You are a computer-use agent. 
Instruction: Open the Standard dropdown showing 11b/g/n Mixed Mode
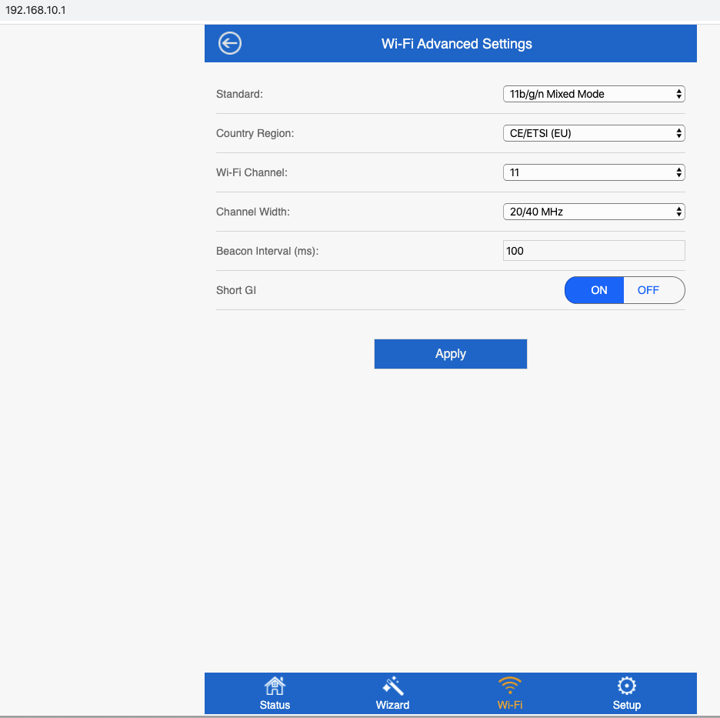(x=594, y=94)
